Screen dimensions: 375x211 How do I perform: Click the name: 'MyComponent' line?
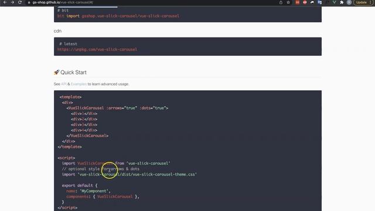click(88, 191)
